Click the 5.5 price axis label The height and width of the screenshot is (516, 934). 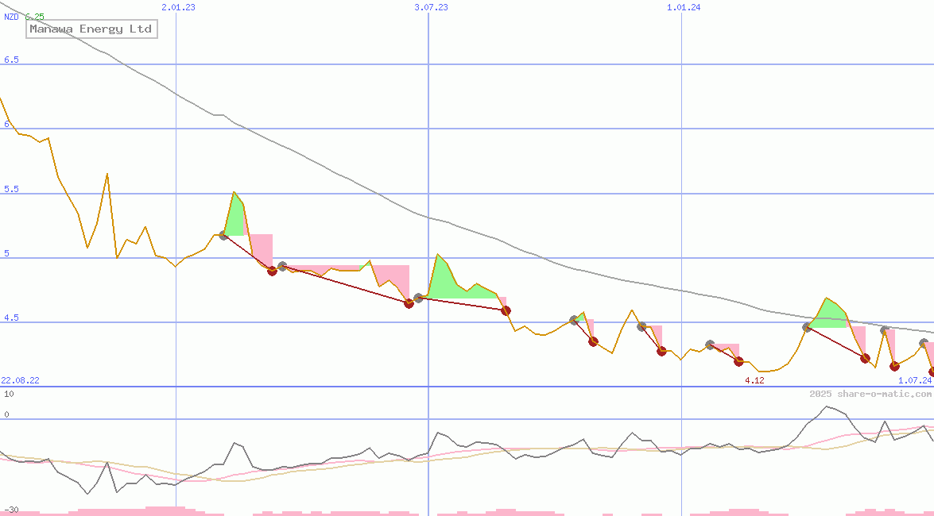pos(11,189)
